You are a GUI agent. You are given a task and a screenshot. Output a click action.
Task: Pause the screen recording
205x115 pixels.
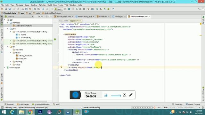75,95
